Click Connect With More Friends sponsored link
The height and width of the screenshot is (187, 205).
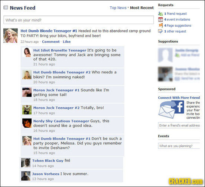click(x=179, y=98)
